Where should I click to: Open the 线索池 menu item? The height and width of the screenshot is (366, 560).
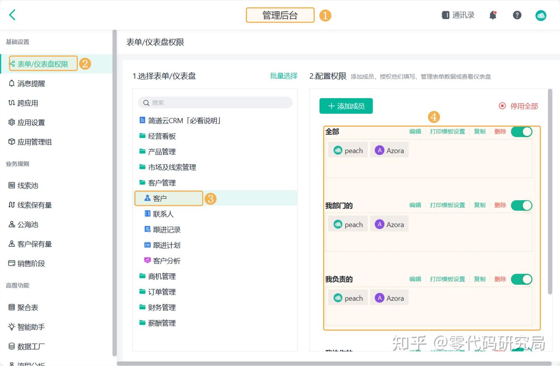click(x=28, y=185)
